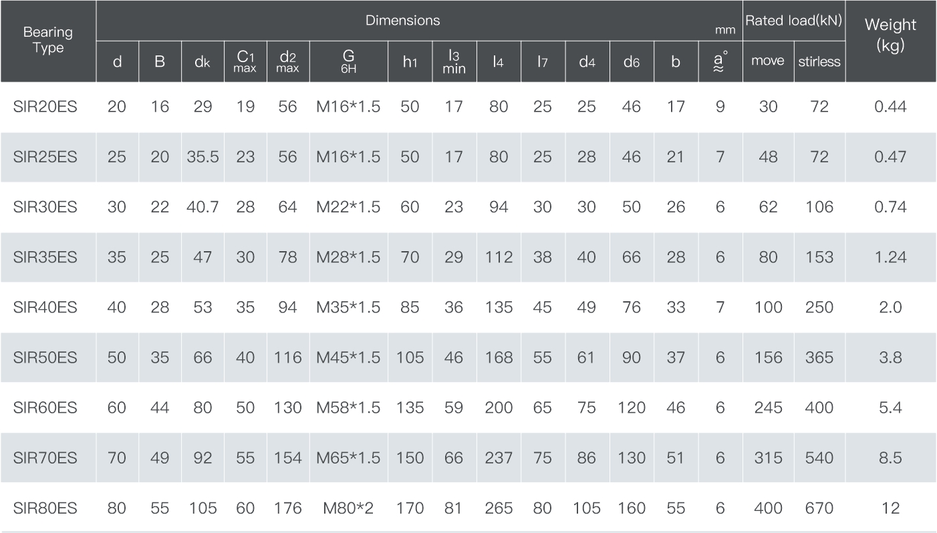Click the SIR80ES bearing type cell

pos(45,508)
